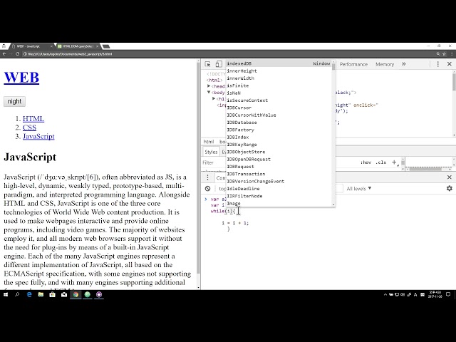The width and height of the screenshot is (456, 342).
Task: Select IDBCursorWithValue in the autocomplete popup
Action: coord(279,115)
